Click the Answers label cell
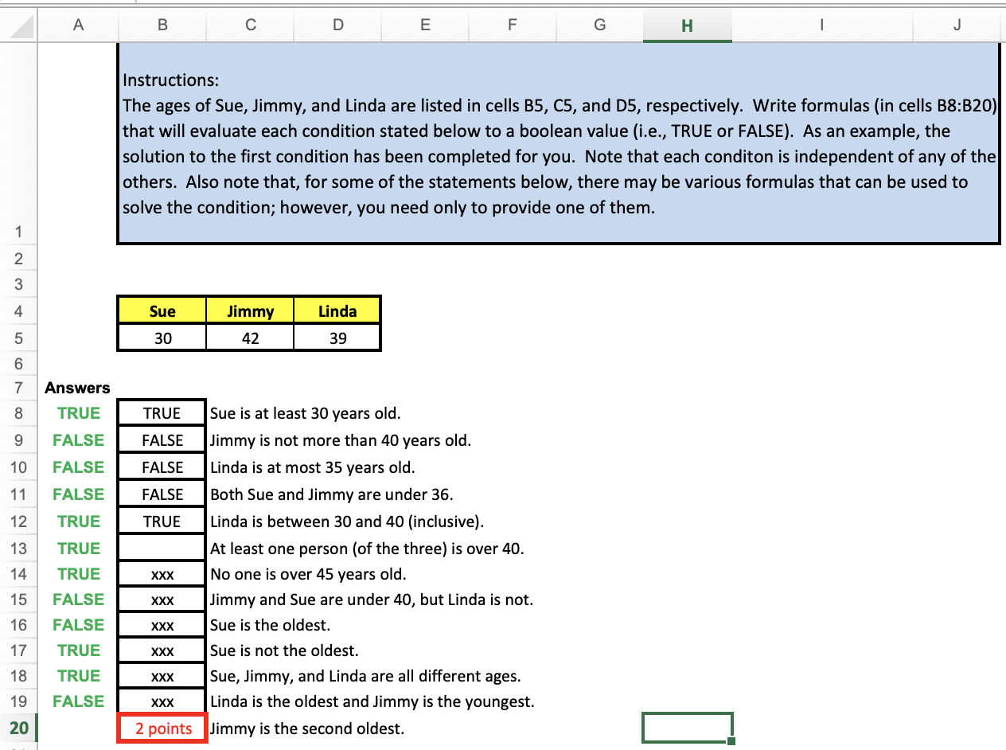 pyautogui.click(x=77, y=388)
